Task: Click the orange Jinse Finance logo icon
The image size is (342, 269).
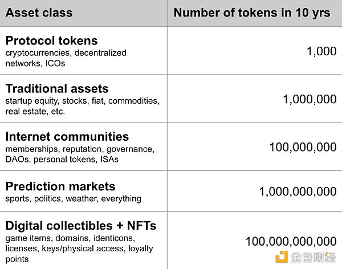Action: pyautogui.click(x=282, y=257)
